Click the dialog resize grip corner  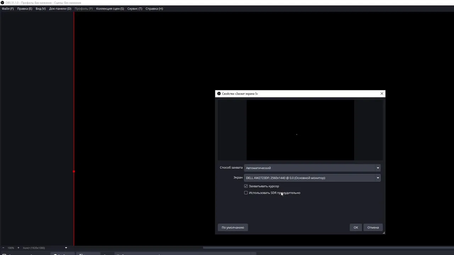pyautogui.click(x=384, y=233)
